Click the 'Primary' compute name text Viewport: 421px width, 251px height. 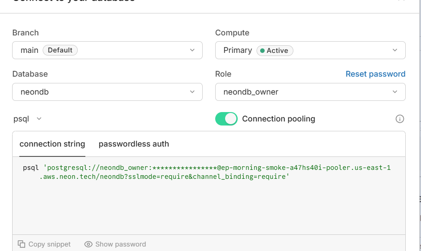coord(238,50)
